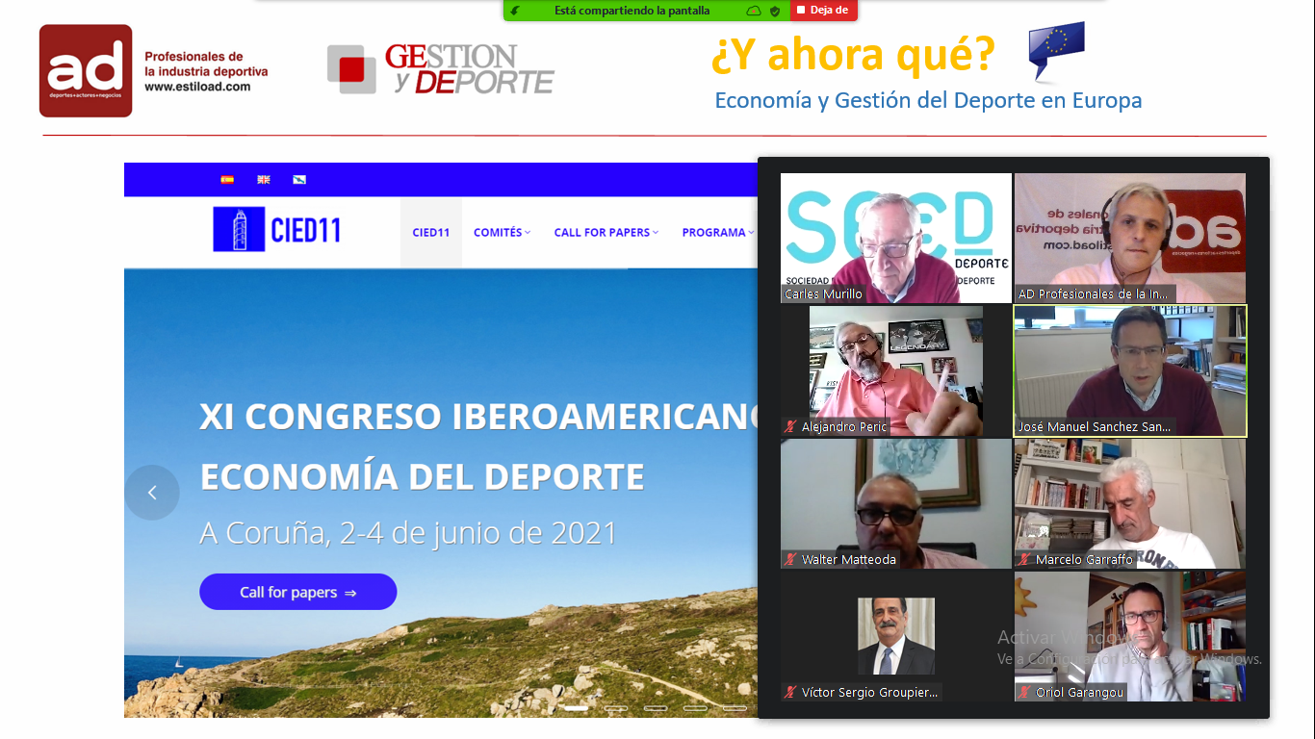
Task: Click the 'XI CONGRESO IBEROAMERICANO' heading
Action: point(479,417)
